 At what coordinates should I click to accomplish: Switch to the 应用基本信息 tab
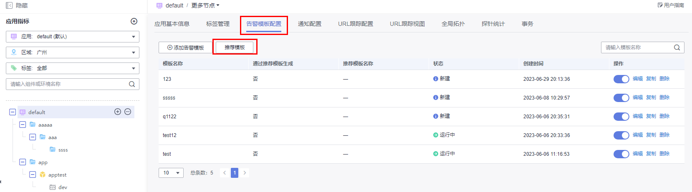(x=172, y=24)
